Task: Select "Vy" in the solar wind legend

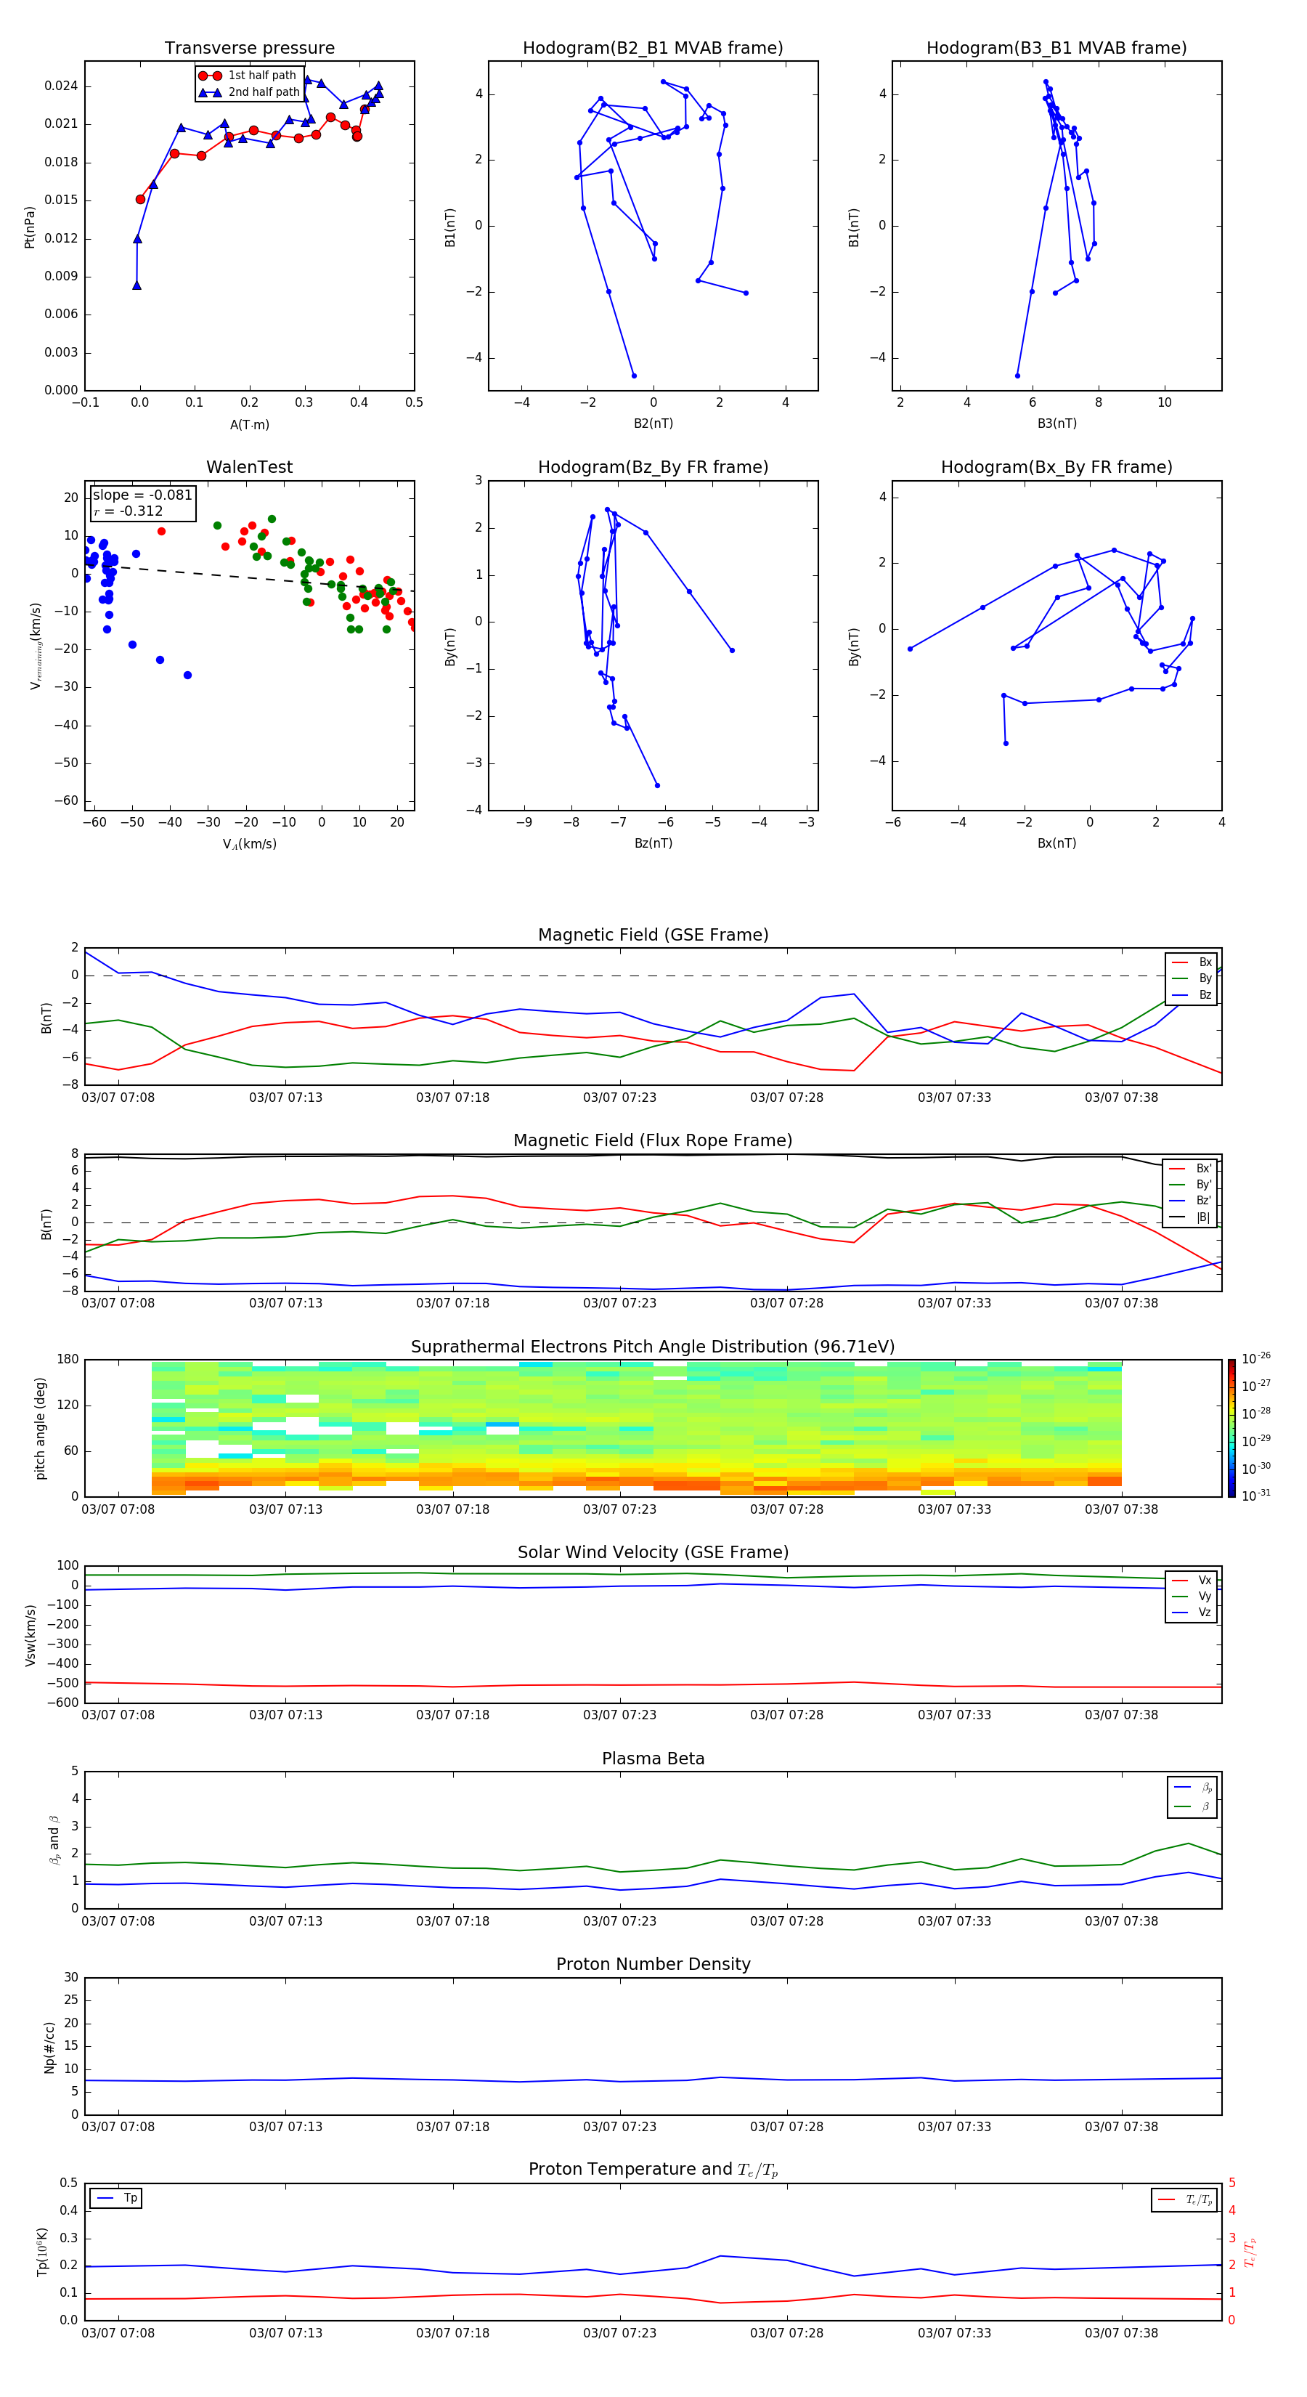Action: pos(1192,1596)
